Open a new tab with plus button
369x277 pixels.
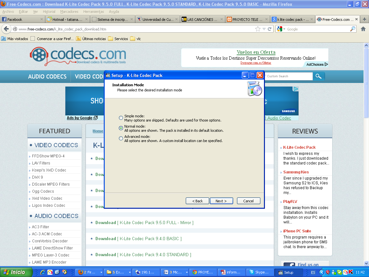tap(364, 19)
